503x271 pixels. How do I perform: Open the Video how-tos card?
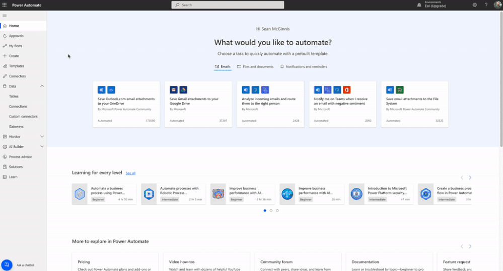pos(206,262)
